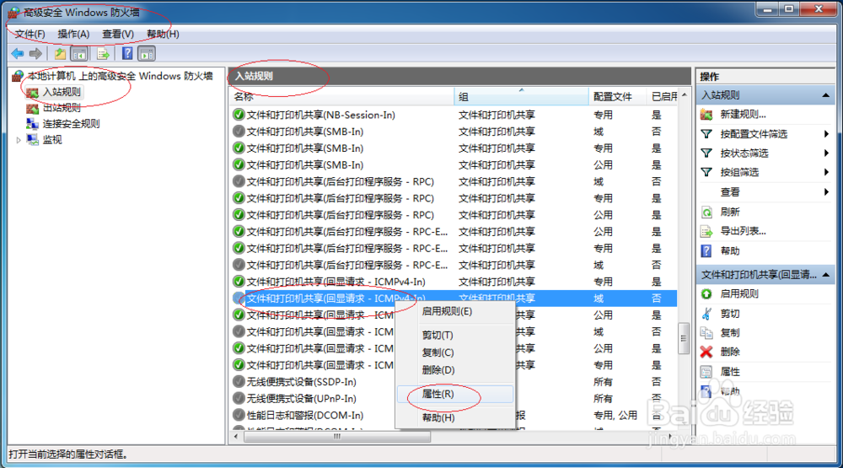Click grey icon of 性能日志和警报(DCOM-In) rule

pyautogui.click(x=239, y=415)
